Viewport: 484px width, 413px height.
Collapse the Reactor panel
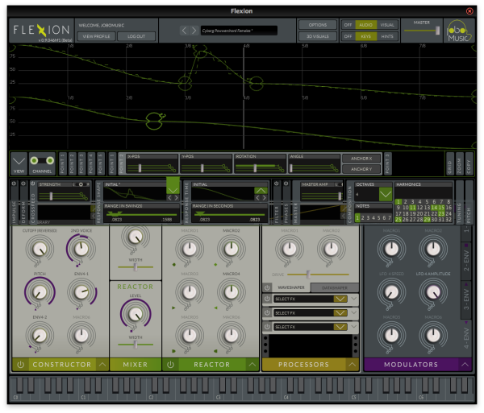point(252,365)
